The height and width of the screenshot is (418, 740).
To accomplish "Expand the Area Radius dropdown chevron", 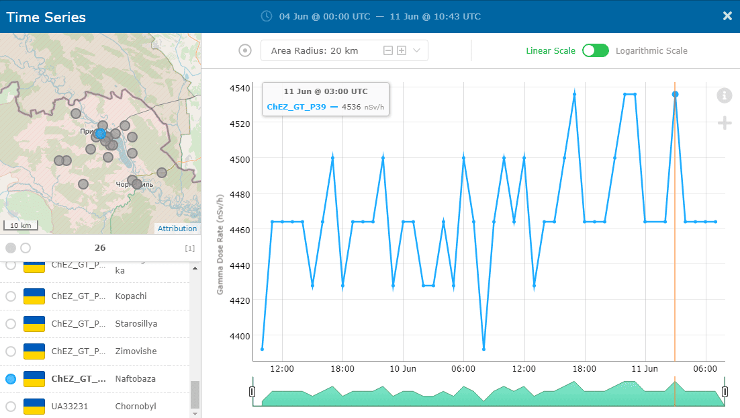I will coord(416,50).
